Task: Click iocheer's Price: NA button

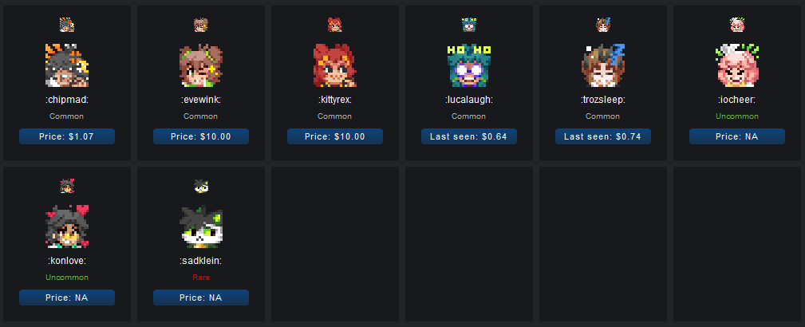Action: 736,136
